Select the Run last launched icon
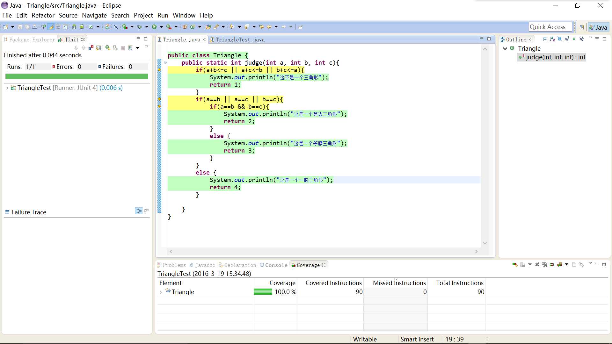 click(154, 26)
